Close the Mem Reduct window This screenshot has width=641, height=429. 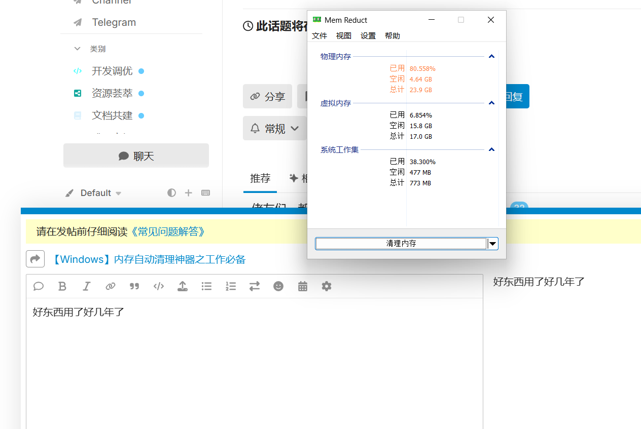[490, 20]
